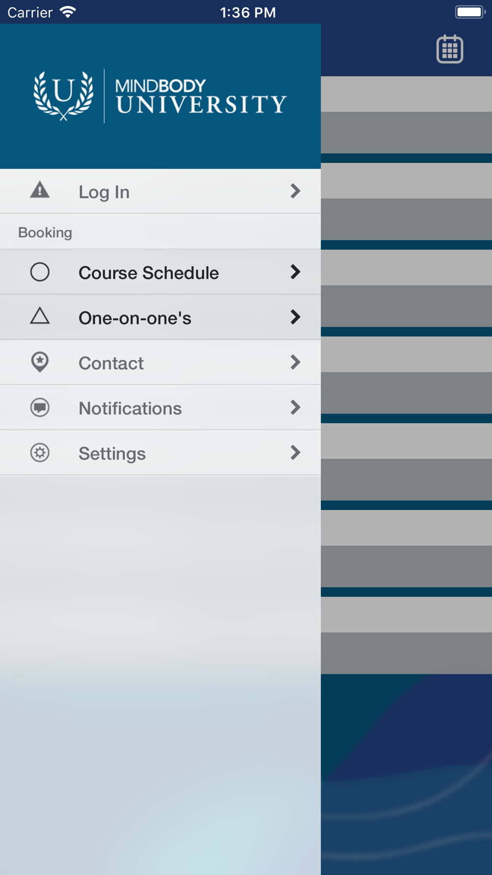
Task: Expand Course Schedule via its chevron arrow
Action: click(295, 272)
